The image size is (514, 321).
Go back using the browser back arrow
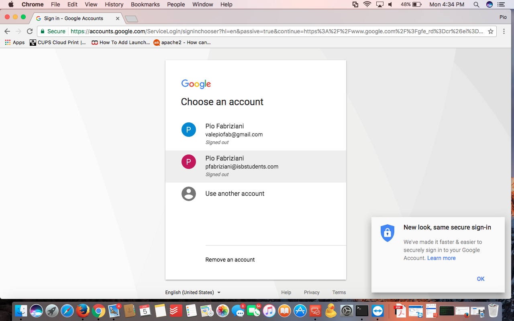tap(7, 31)
